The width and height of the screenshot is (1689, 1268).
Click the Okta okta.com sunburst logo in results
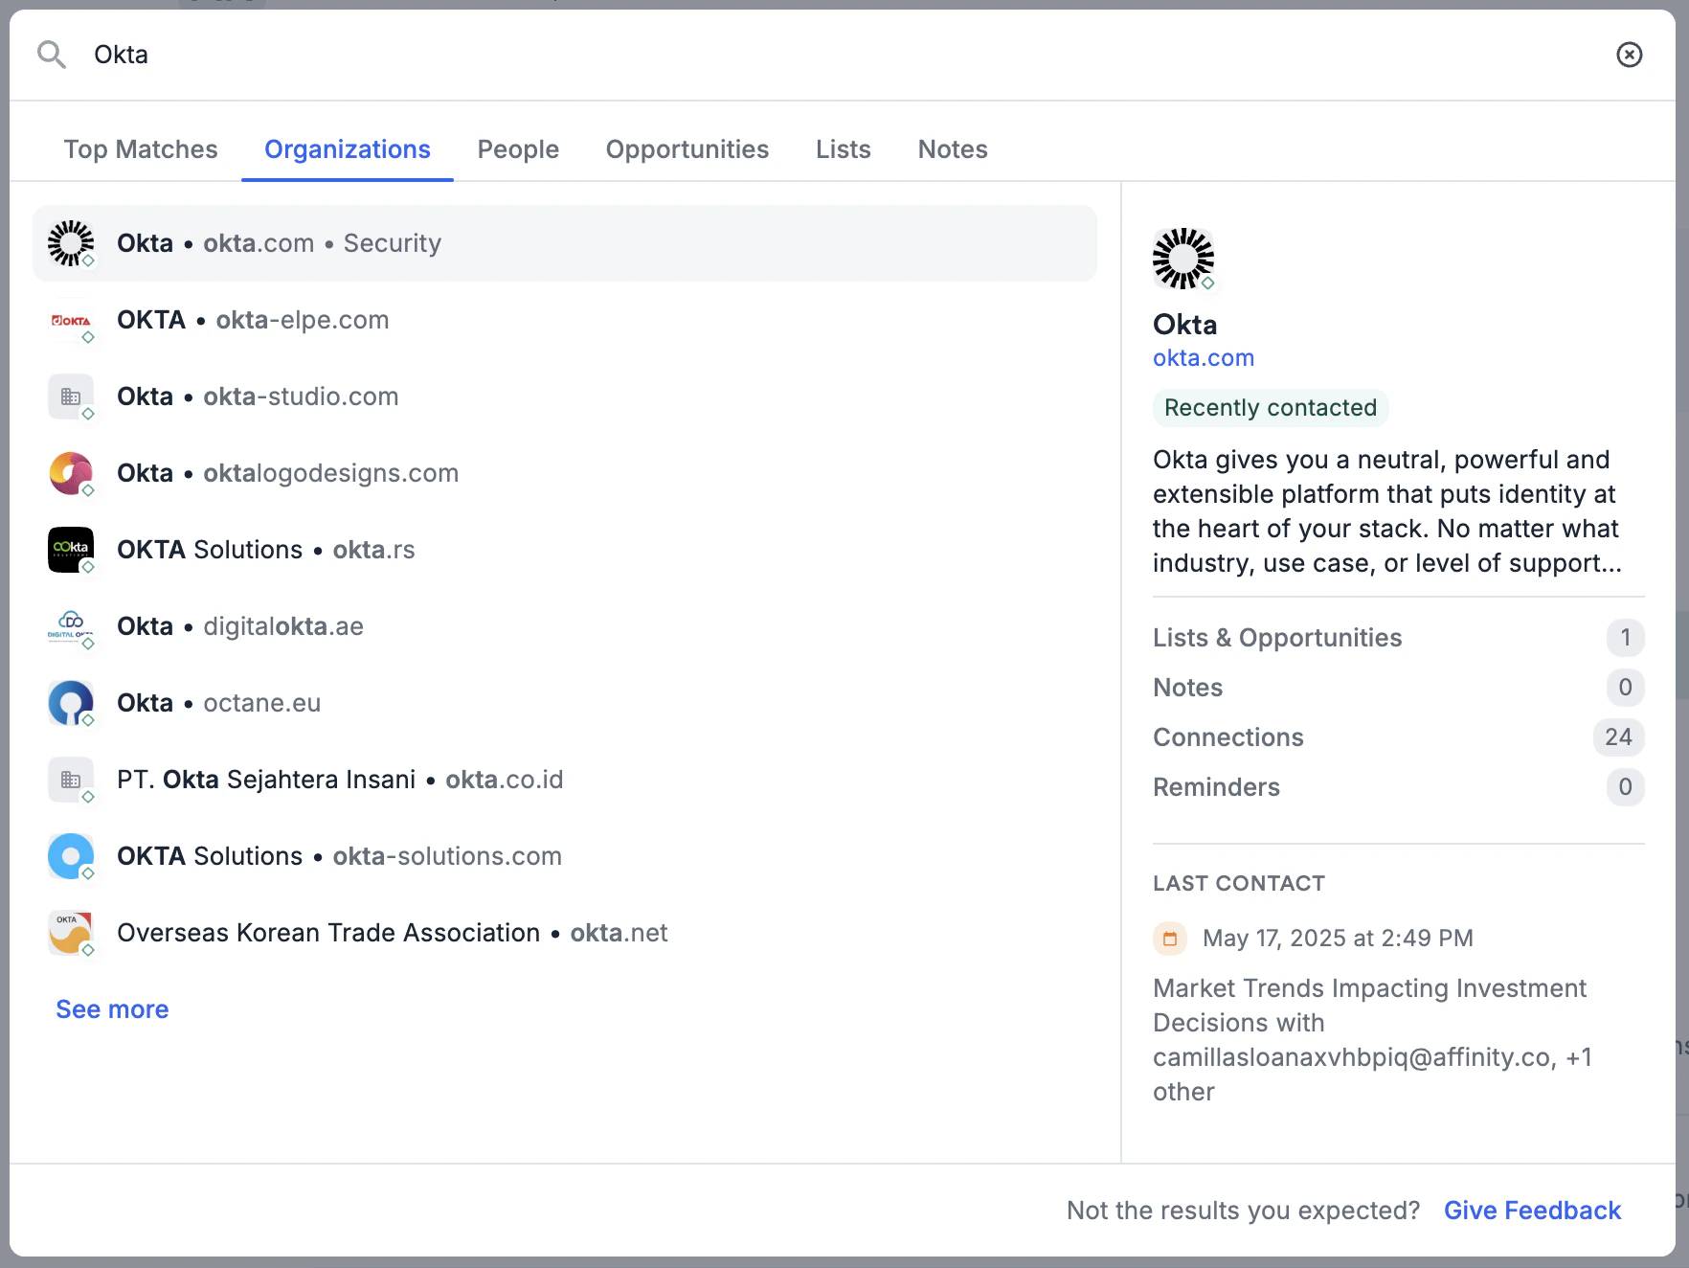pos(71,243)
